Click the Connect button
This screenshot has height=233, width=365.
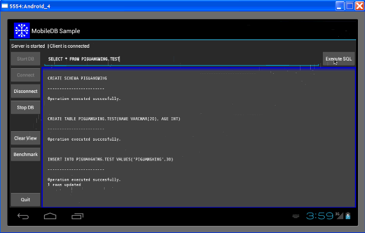point(26,75)
